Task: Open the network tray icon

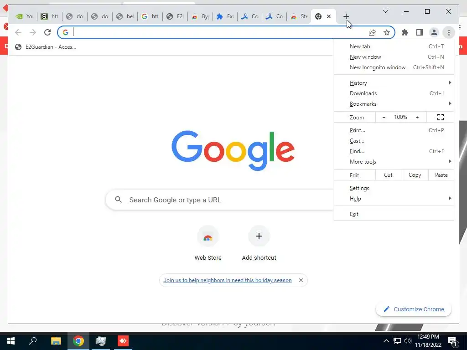Action: [x=397, y=341]
